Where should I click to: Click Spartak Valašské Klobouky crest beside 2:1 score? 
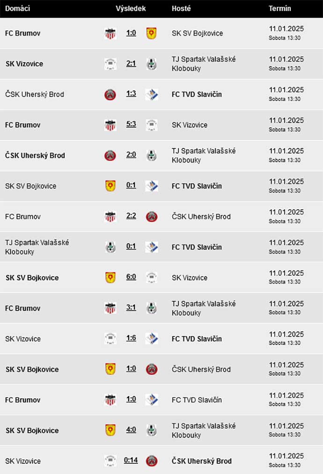(x=152, y=64)
